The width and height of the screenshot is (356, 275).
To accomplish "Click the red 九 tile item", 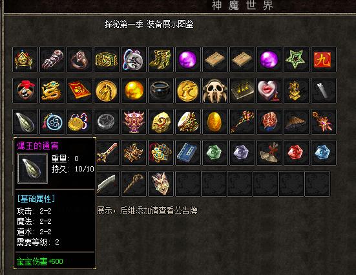I will (324, 60).
